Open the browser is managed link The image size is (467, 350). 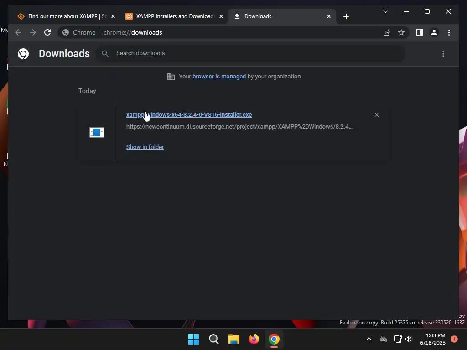point(219,77)
